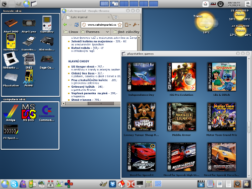Click the playstation_games vertical scrollbar
The height and width of the screenshot is (189, 252).
(249, 117)
